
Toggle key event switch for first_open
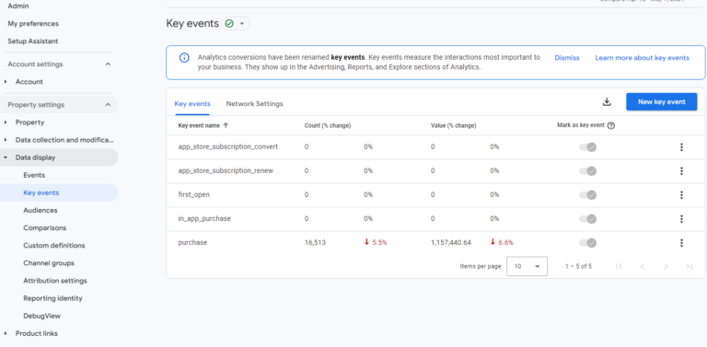pos(588,195)
